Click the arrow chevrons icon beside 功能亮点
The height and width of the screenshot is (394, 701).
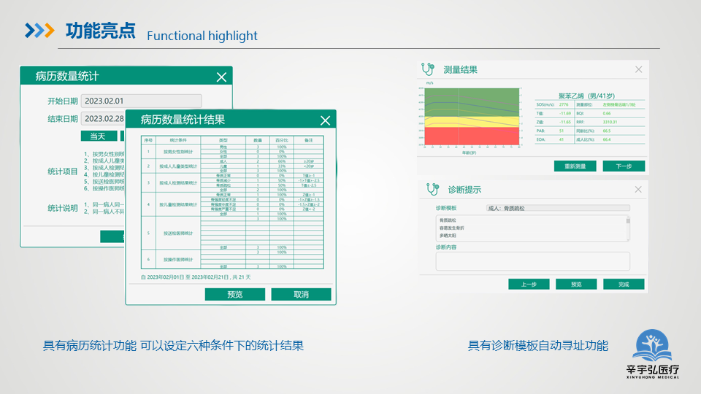39,30
